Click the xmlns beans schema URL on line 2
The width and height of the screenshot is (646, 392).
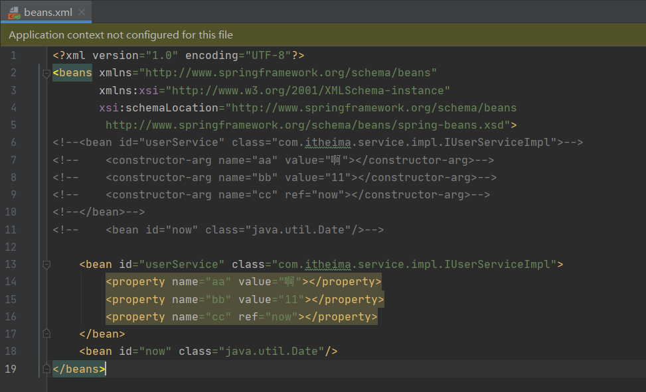point(287,73)
